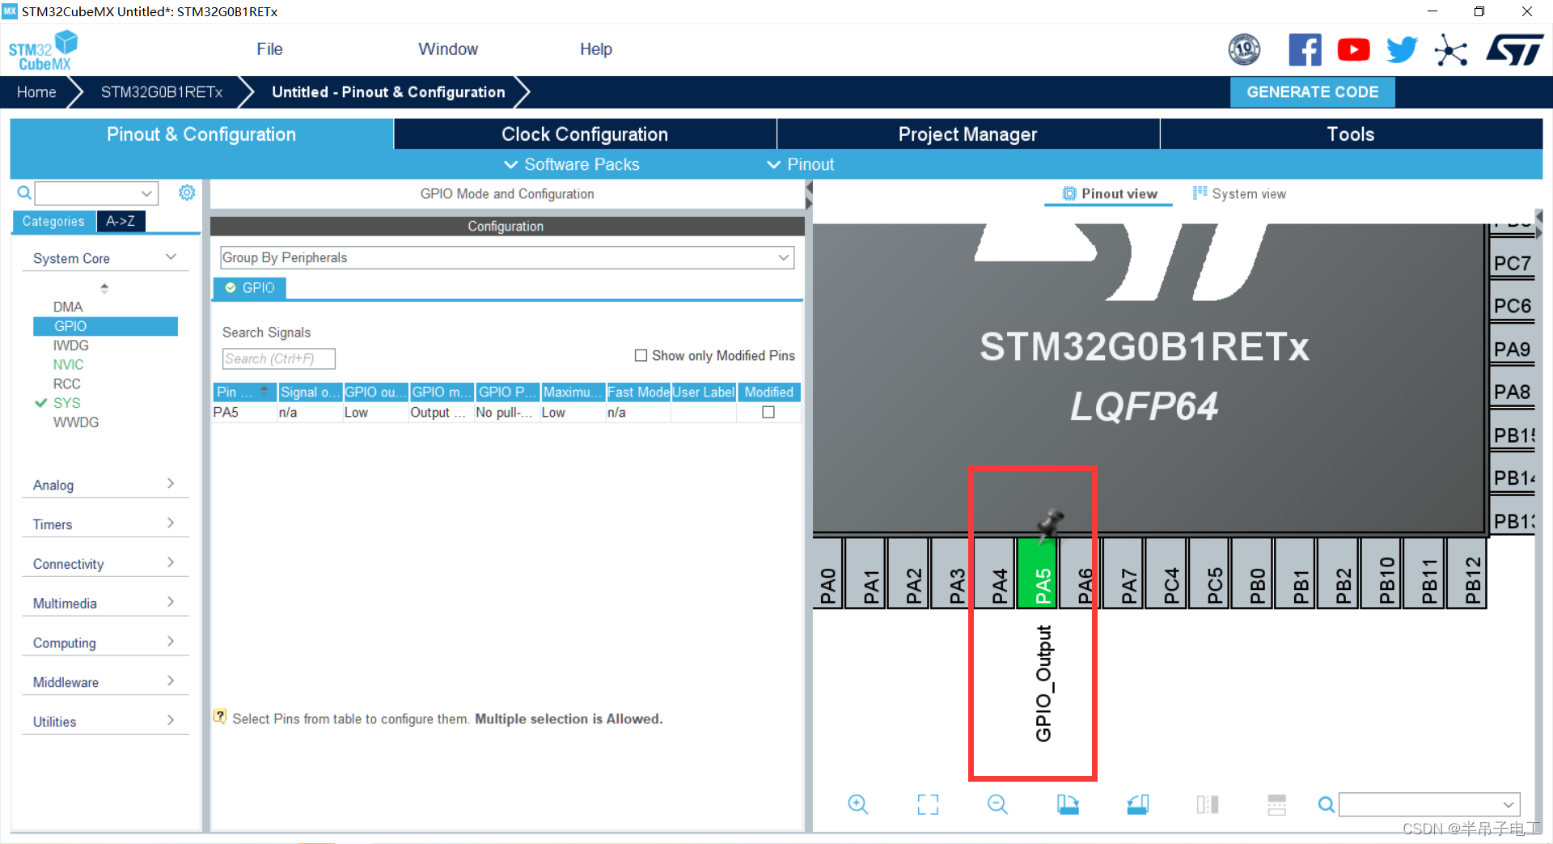Fit pinout to window with best-fit icon
Image resolution: width=1553 pixels, height=844 pixels.
928,804
